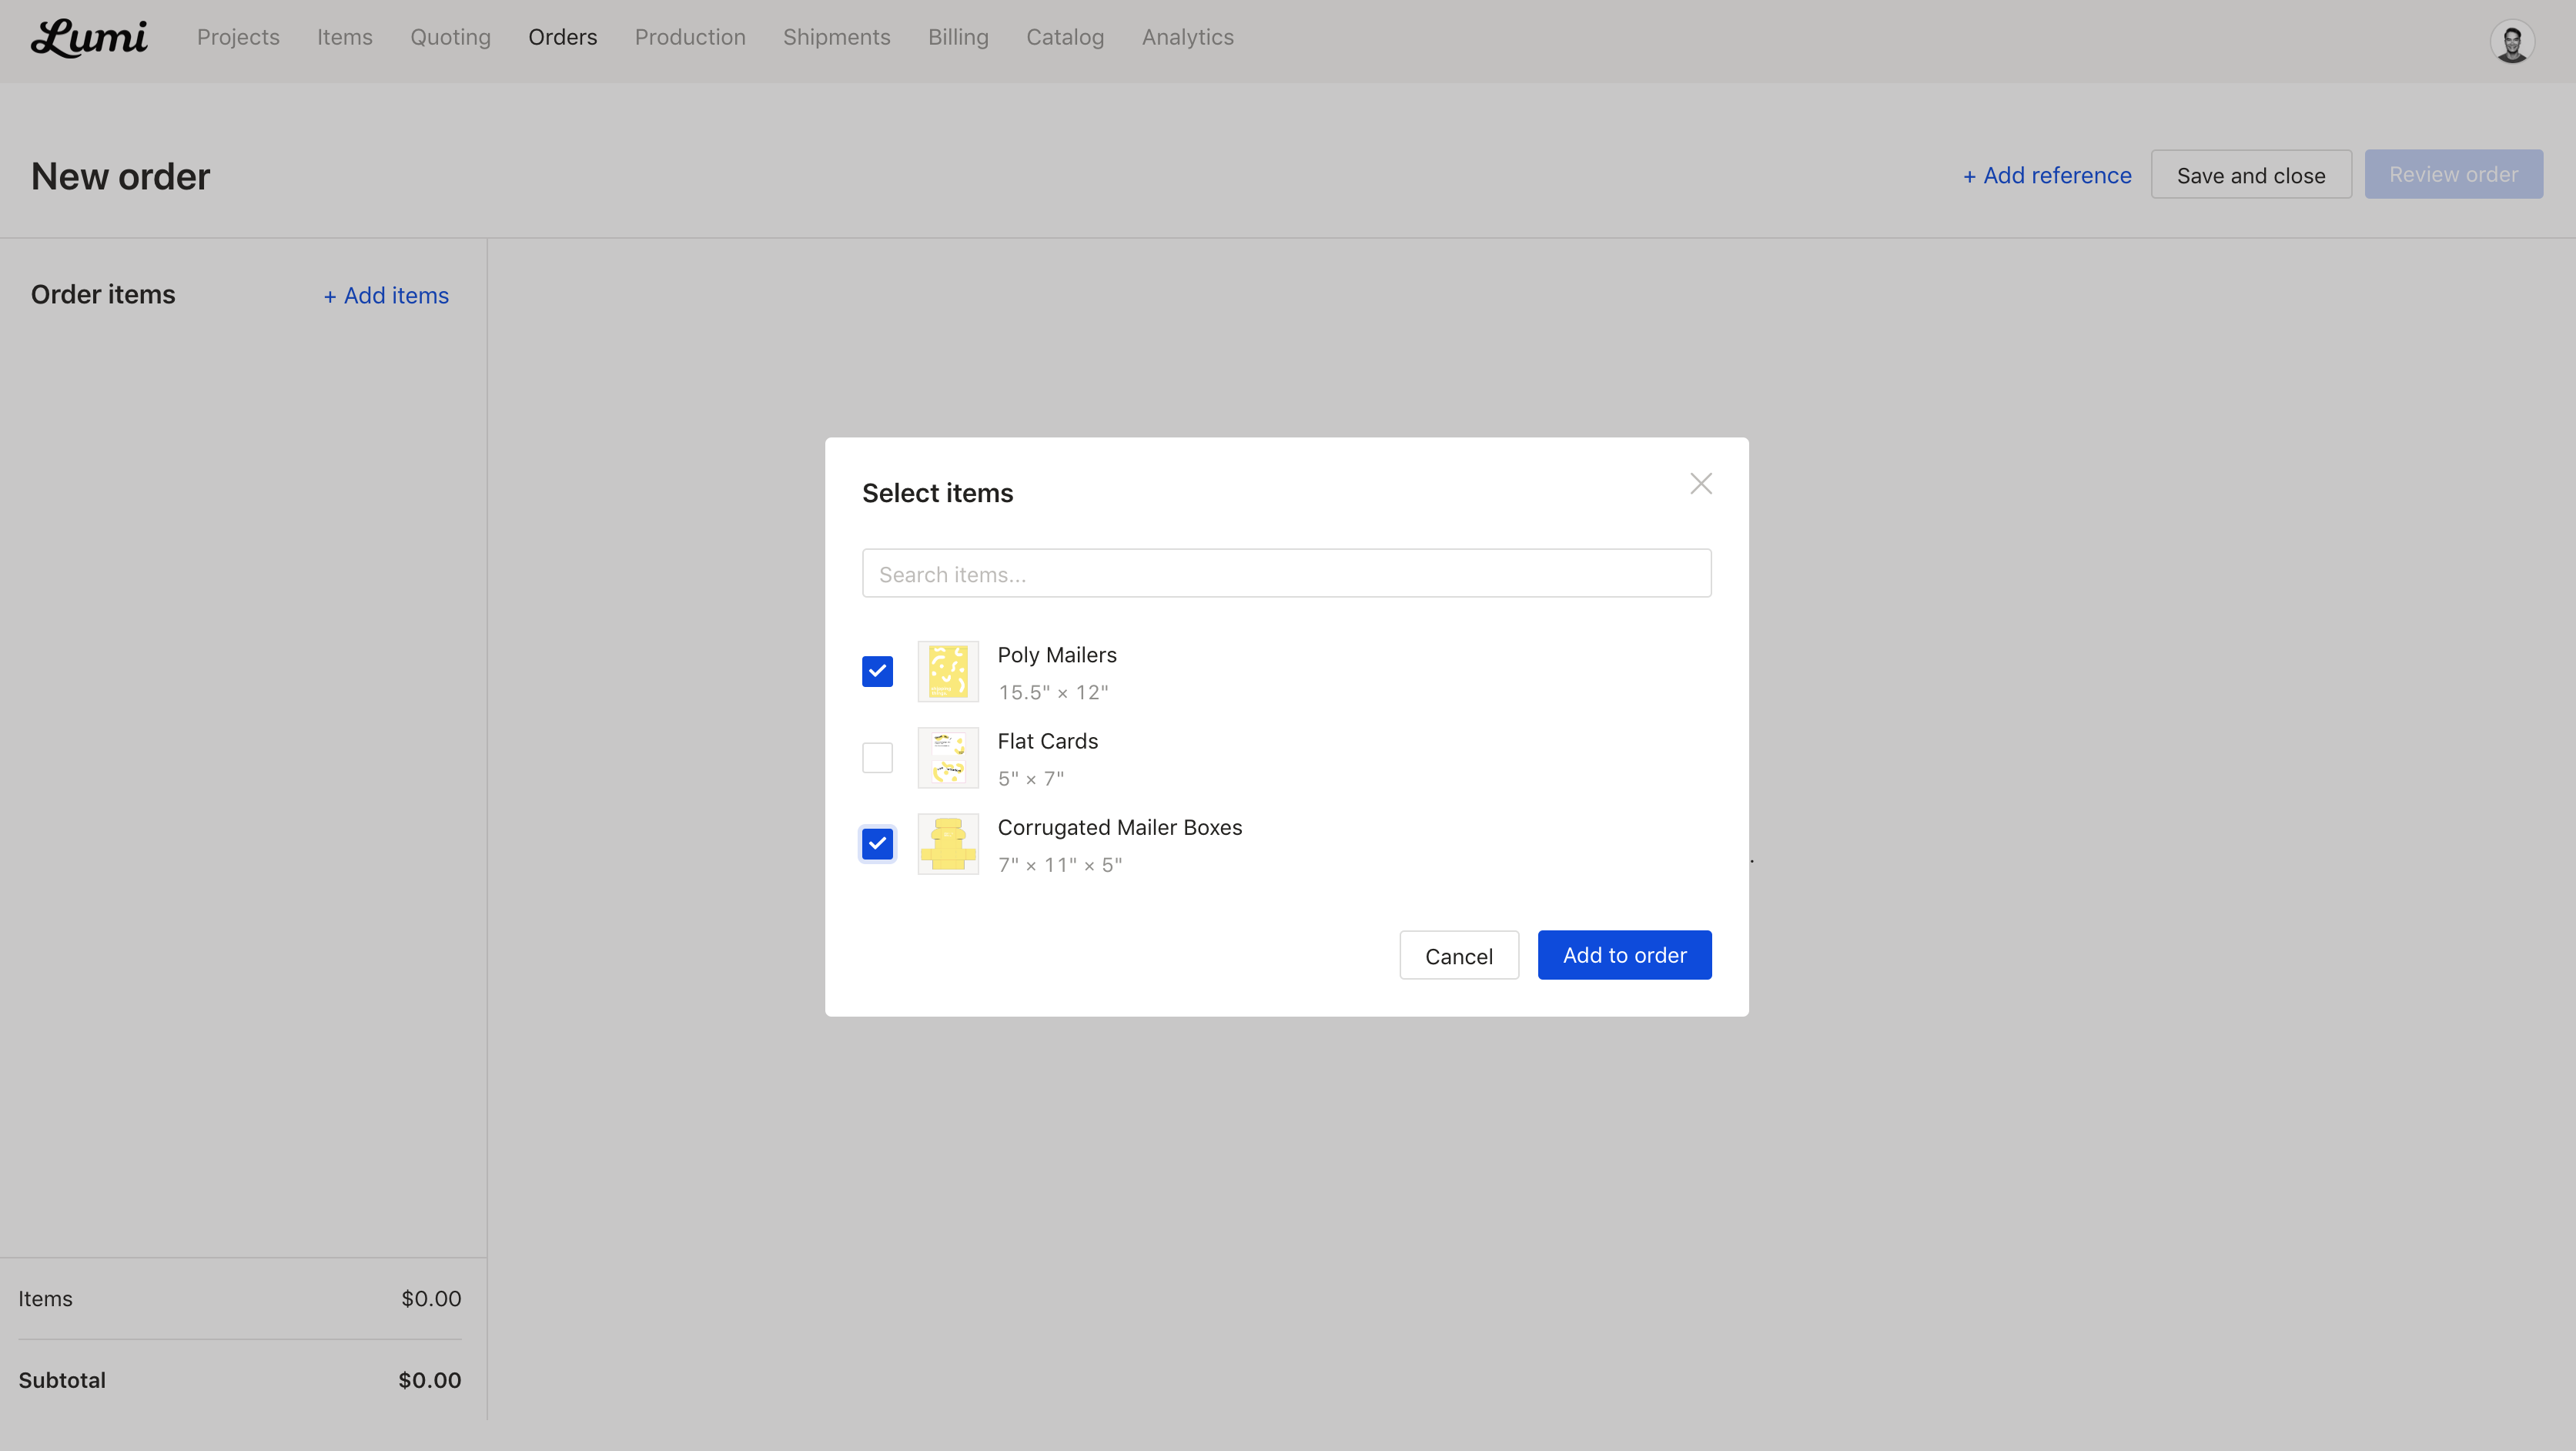Focus the Search items field
Viewport: 2576px width, 1451px height.
pos(1286,574)
